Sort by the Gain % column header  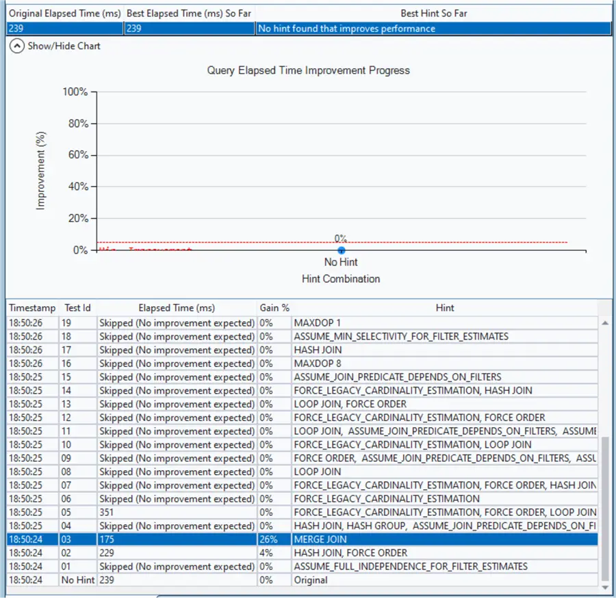(274, 308)
